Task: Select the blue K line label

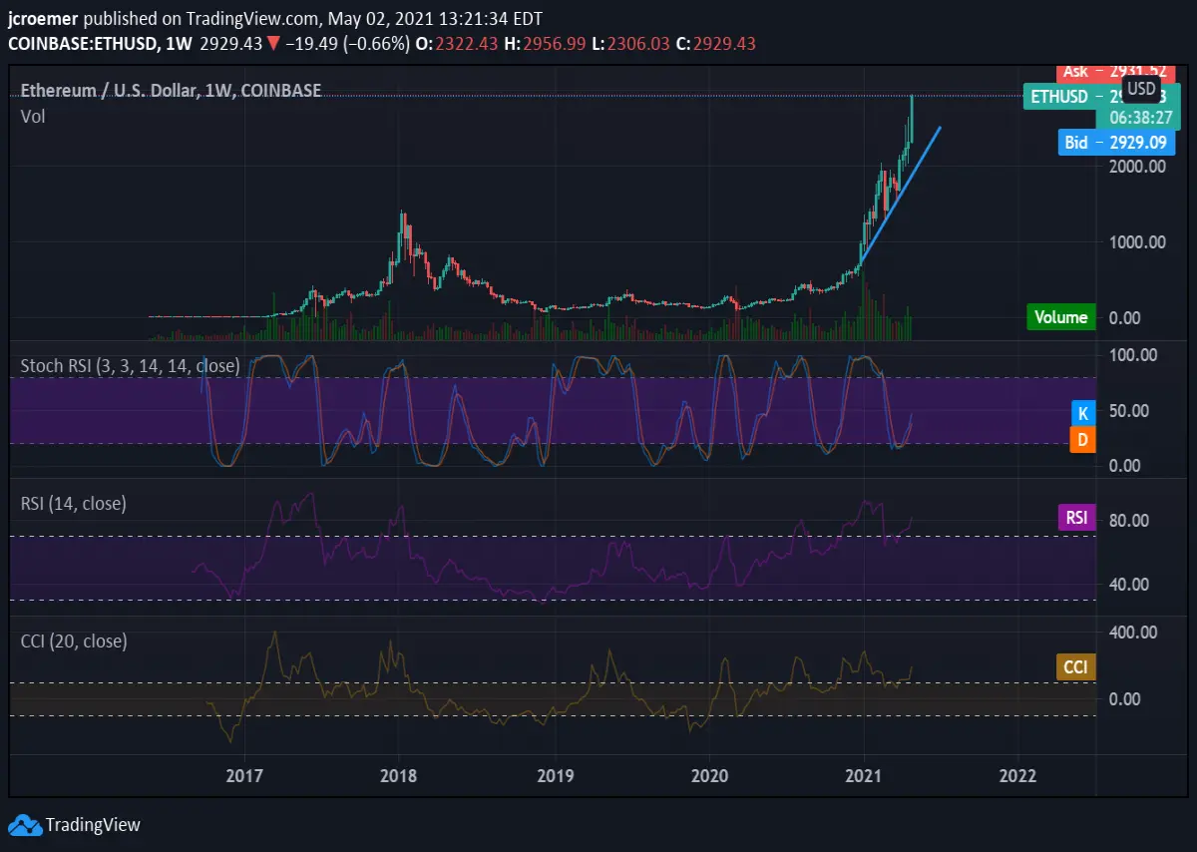Action: pos(1082,412)
